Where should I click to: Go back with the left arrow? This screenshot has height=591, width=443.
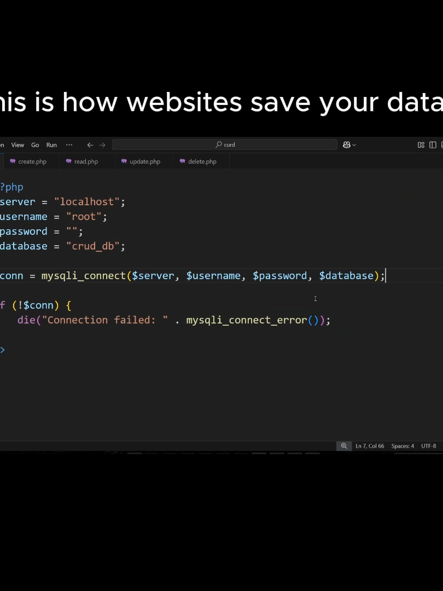click(x=90, y=144)
